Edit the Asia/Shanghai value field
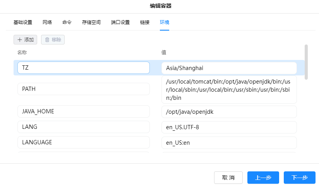Image resolution: width=319 pixels, height=188 pixels. 229,68
